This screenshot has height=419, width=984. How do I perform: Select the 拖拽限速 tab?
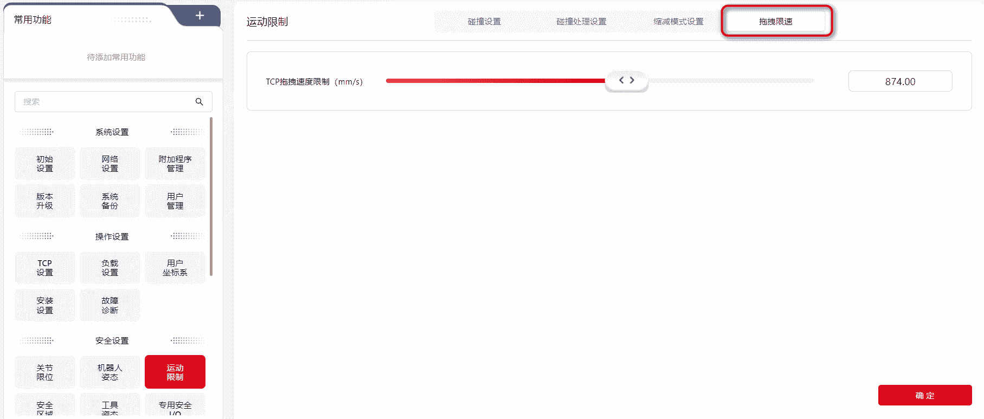[775, 22]
